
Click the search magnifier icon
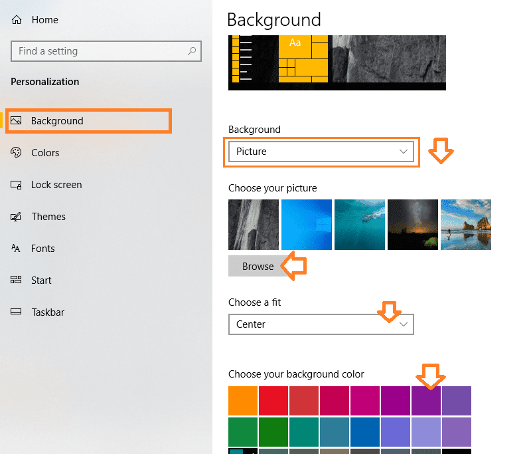coord(192,51)
